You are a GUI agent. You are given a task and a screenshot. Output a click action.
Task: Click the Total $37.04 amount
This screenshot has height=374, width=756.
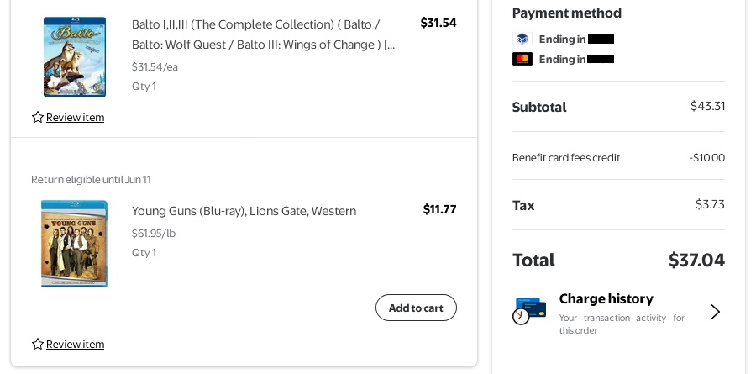696,261
